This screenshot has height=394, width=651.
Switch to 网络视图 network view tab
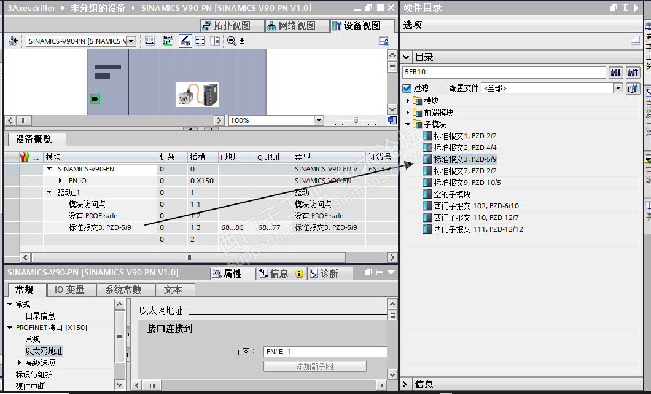click(x=297, y=26)
